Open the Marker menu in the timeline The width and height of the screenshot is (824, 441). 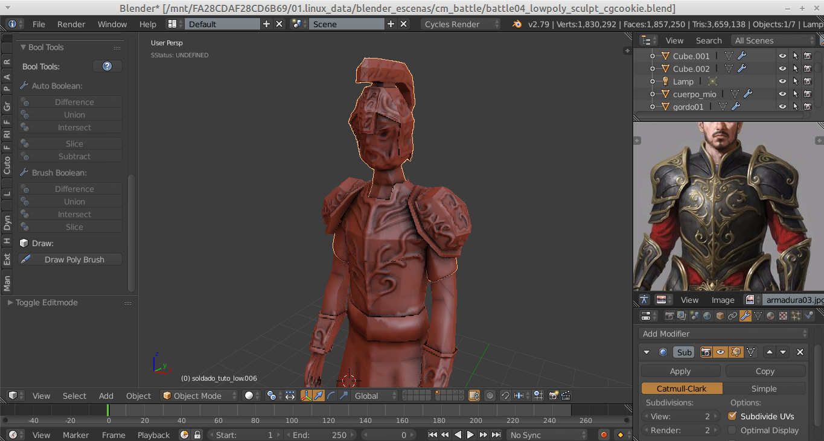[76, 435]
